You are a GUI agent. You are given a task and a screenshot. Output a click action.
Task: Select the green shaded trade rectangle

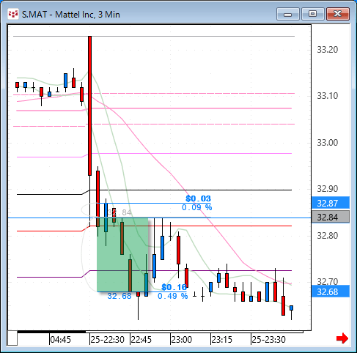click(122, 255)
